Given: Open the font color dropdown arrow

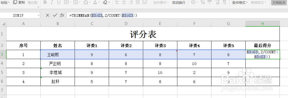Looking at the screenshot, I should coord(99,2).
